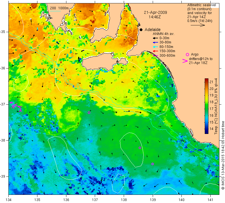Click the longitude axis label 138
The image size is (225, 203).
click(x=124, y=200)
